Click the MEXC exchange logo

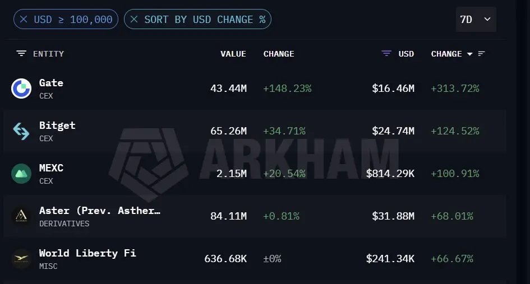click(21, 174)
